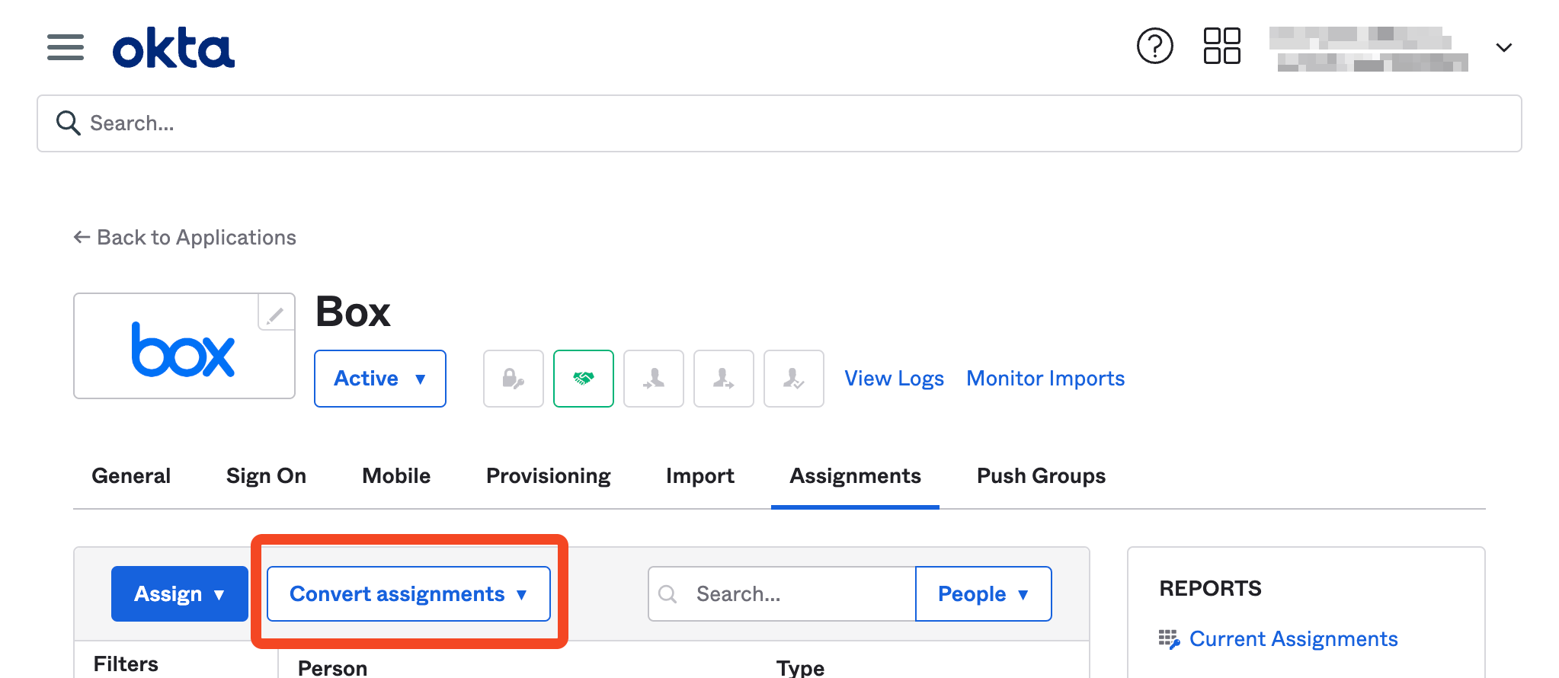Switch to the Sign On tab
1559x678 pixels.
pos(266,476)
